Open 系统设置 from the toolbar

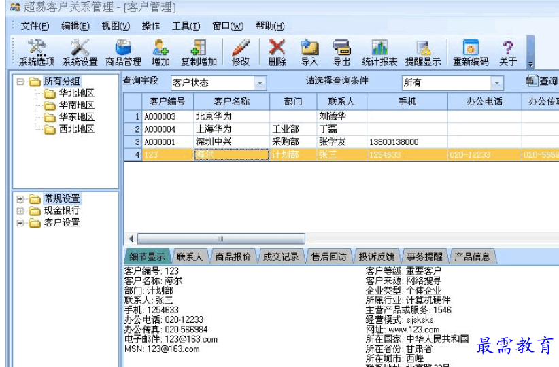coord(80,52)
